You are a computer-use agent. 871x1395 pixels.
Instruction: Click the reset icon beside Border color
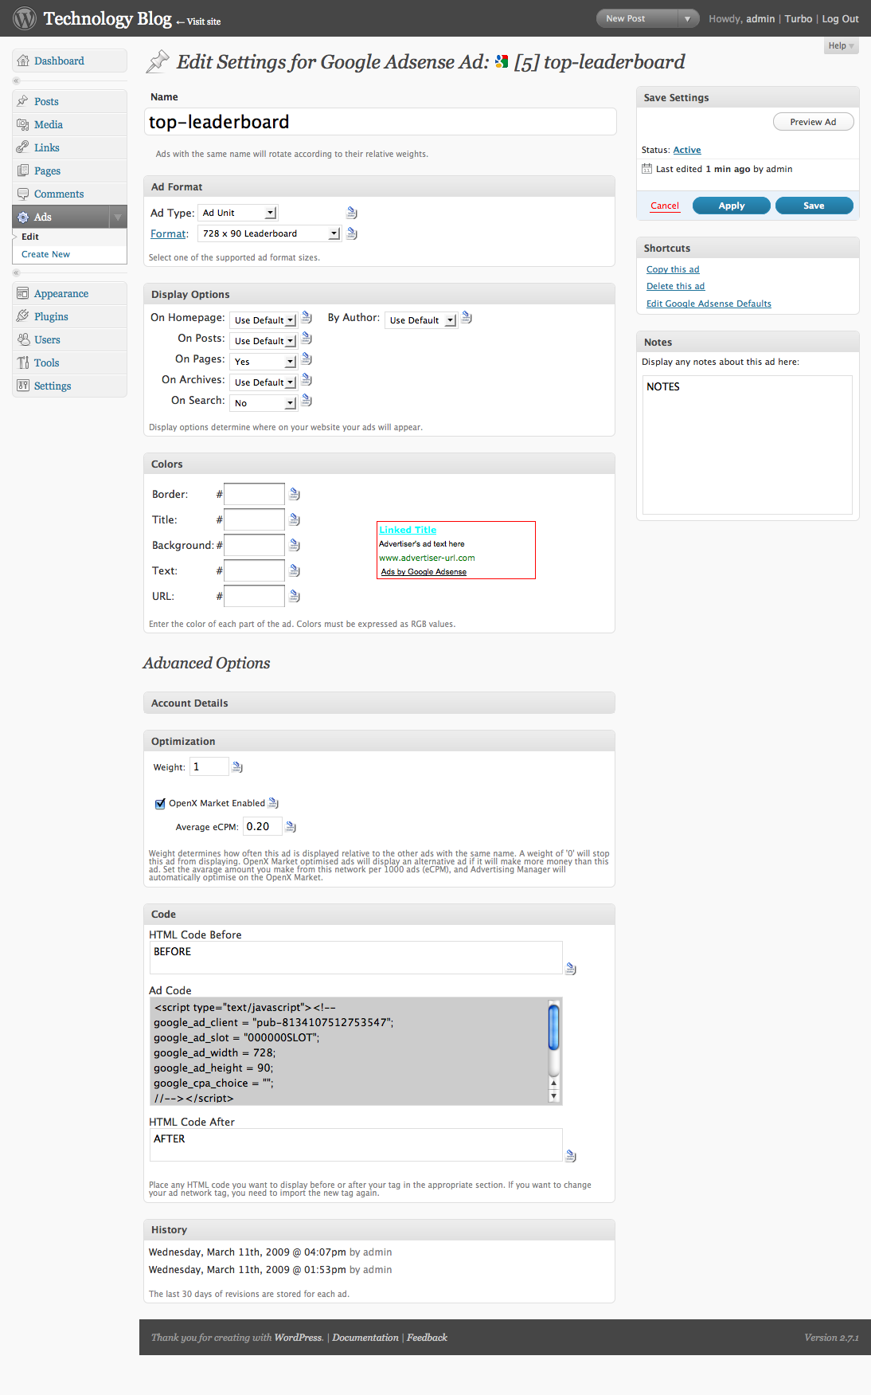tap(295, 495)
